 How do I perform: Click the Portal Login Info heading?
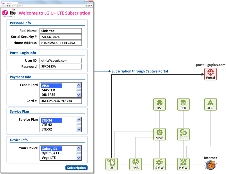tap(23, 53)
